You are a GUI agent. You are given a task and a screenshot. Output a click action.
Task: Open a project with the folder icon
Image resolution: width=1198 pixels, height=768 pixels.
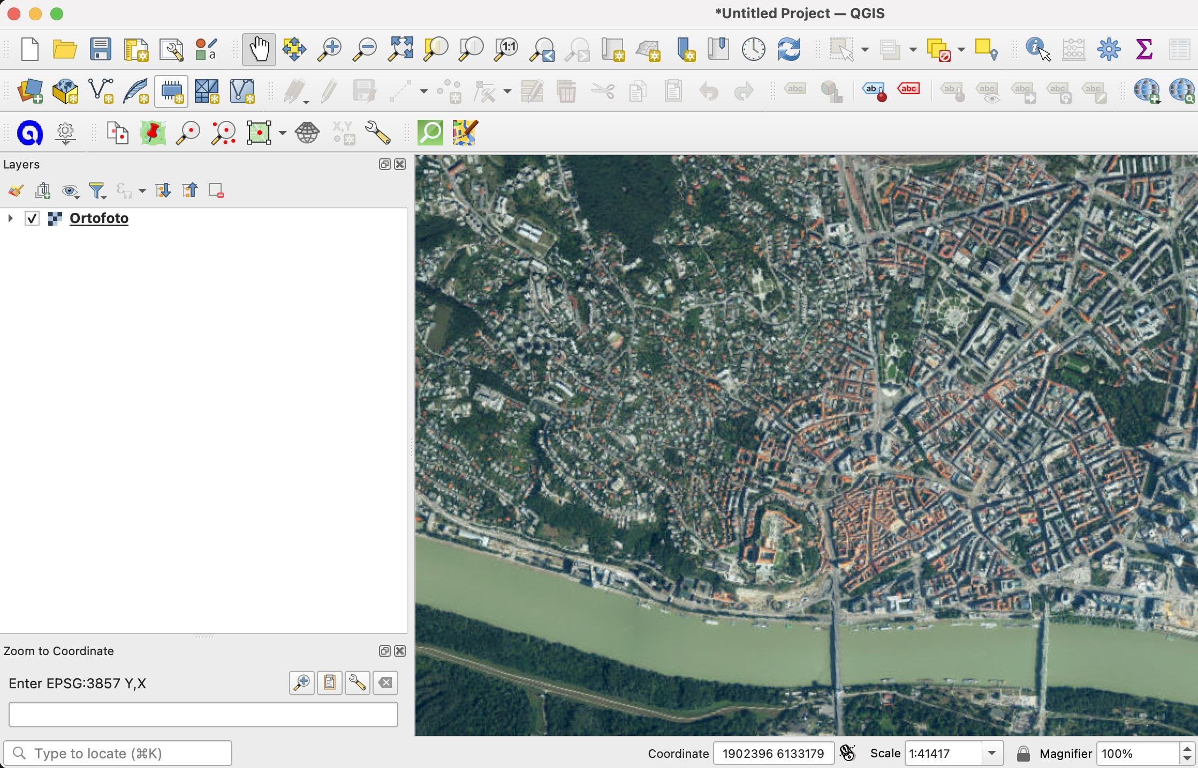click(x=65, y=49)
